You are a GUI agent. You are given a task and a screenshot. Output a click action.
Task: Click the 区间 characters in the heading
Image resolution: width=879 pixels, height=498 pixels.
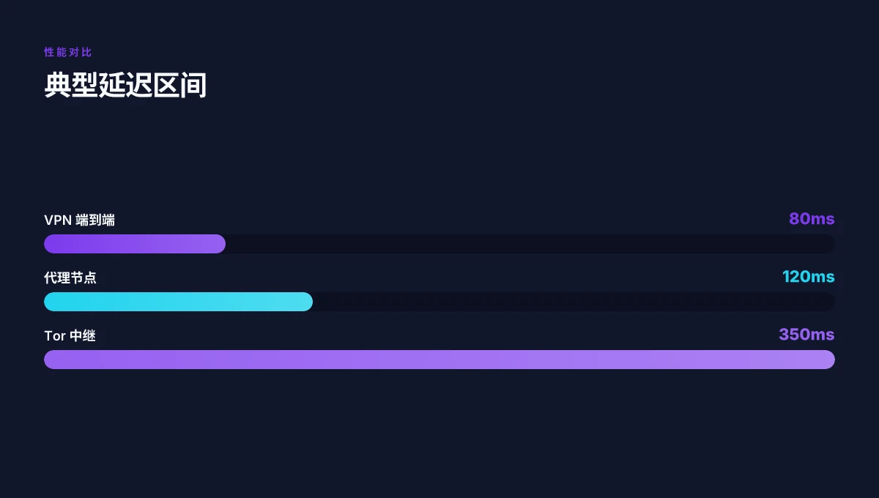point(180,86)
